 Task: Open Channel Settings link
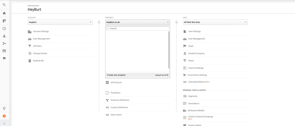point(196,68)
